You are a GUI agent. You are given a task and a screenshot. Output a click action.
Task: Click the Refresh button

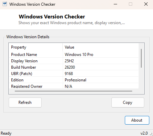[x=25, y=103]
